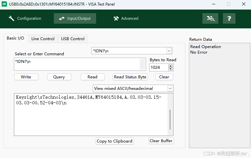
Task: Click the Clear button
Action: pos(164,77)
